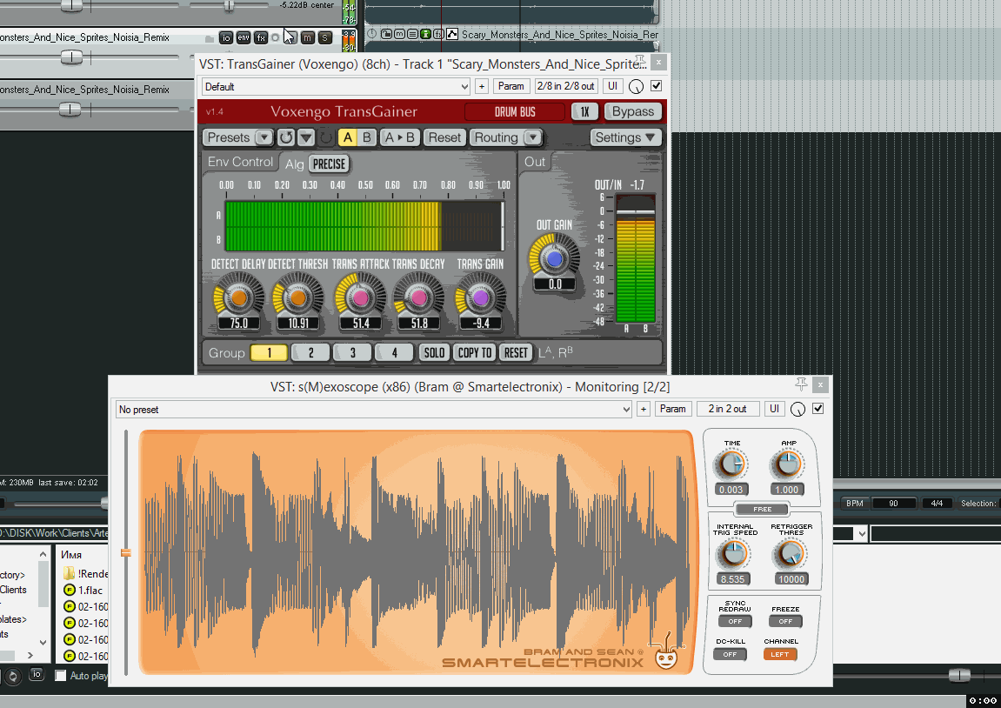Click the Voxengo Reset button
The image size is (1001, 708).
coord(444,137)
